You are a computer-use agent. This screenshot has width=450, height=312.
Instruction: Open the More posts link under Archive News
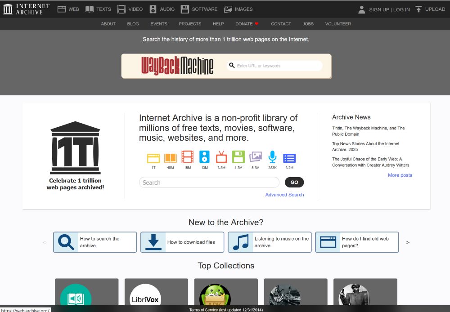coord(400,175)
